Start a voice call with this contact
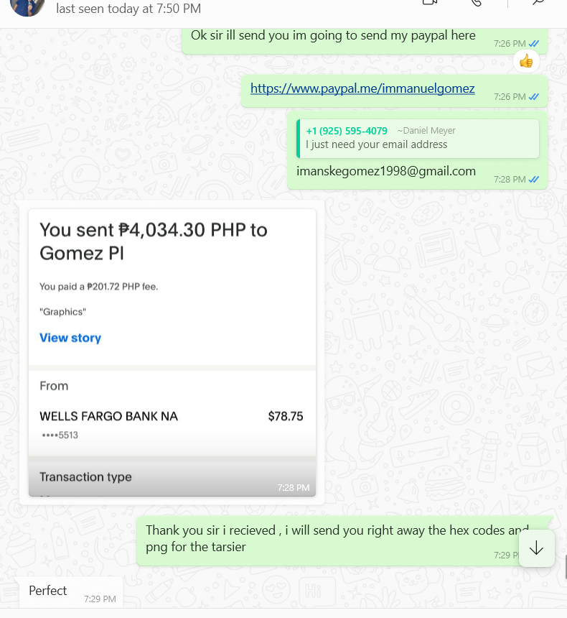The width and height of the screenshot is (567, 618). point(476,2)
